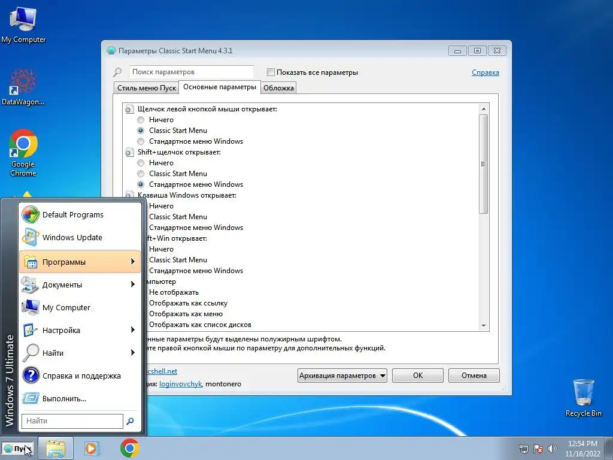Click taskbar clock showing 12:54 PM
Viewport: 613px width, 460px height.
point(582,449)
